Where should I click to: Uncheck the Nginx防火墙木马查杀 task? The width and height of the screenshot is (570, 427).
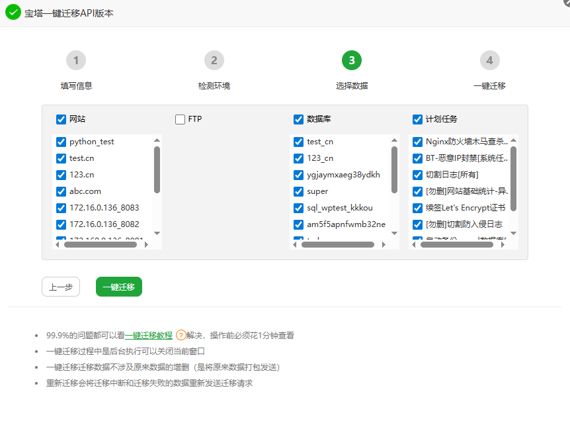click(417, 142)
